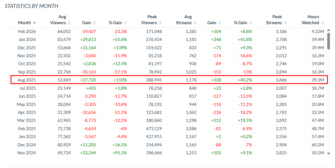Sort by Hours Watched column
335x168 pixels.
[313, 20]
